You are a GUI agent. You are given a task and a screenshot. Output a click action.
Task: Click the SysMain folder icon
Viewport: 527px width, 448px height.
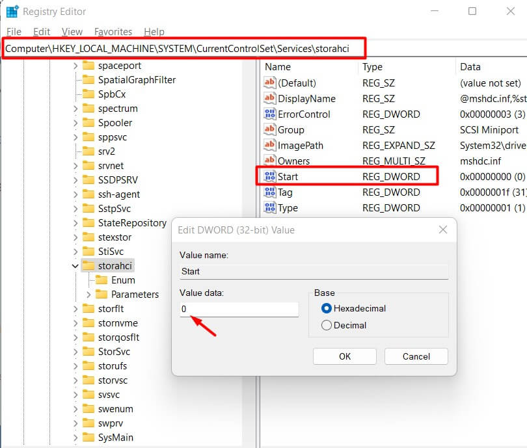(88, 438)
